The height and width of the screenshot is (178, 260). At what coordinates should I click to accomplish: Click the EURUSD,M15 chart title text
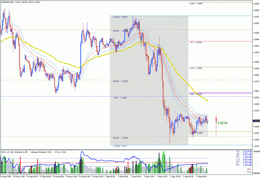7,2
